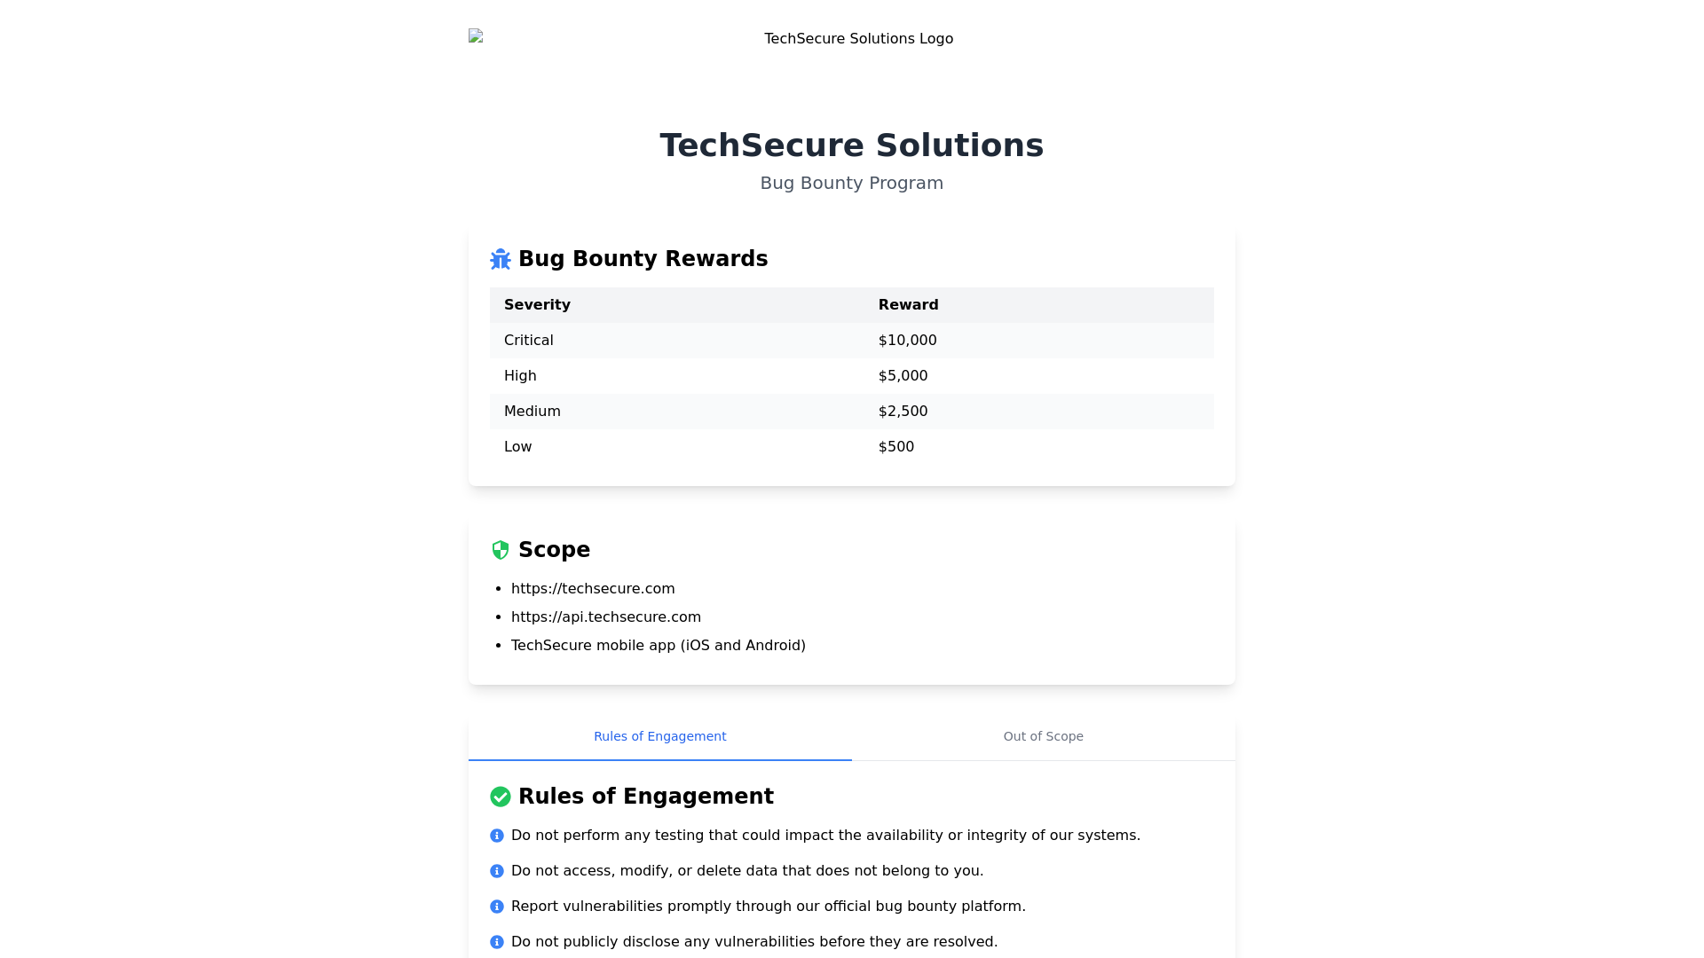Image resolution: width=1704 pixels, height=958 pixels.
Task: Select the Rules of Engagement tab
Action: (x=659, y=736)
